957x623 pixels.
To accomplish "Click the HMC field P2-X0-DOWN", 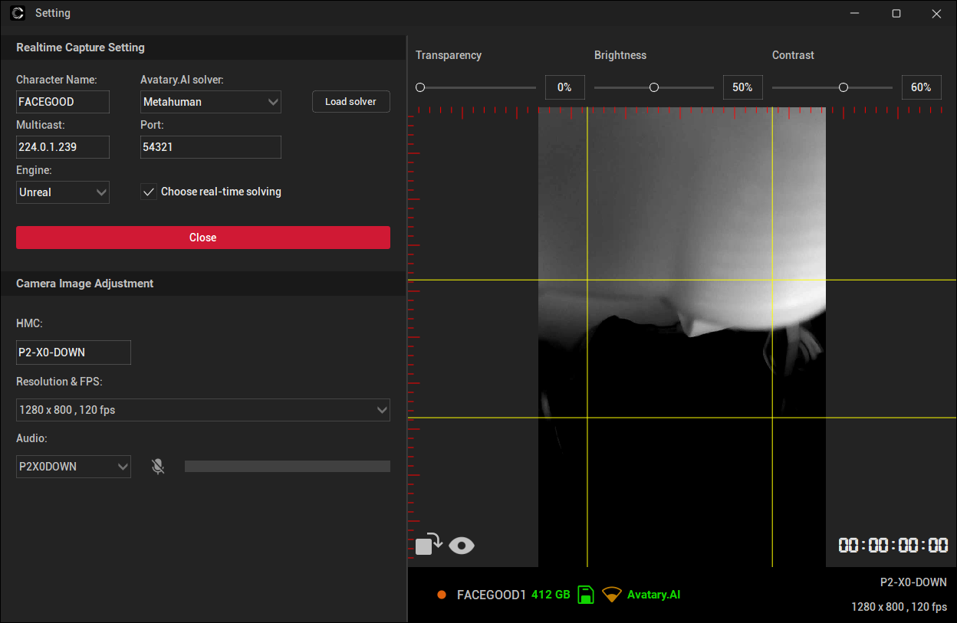I will click(74, 352).
